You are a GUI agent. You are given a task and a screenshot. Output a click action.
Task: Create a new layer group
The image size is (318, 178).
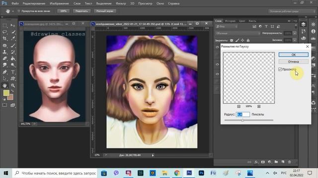tap(276, 162)
